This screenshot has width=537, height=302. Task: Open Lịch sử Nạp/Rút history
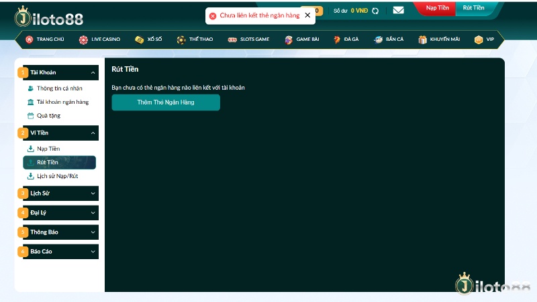58,176
